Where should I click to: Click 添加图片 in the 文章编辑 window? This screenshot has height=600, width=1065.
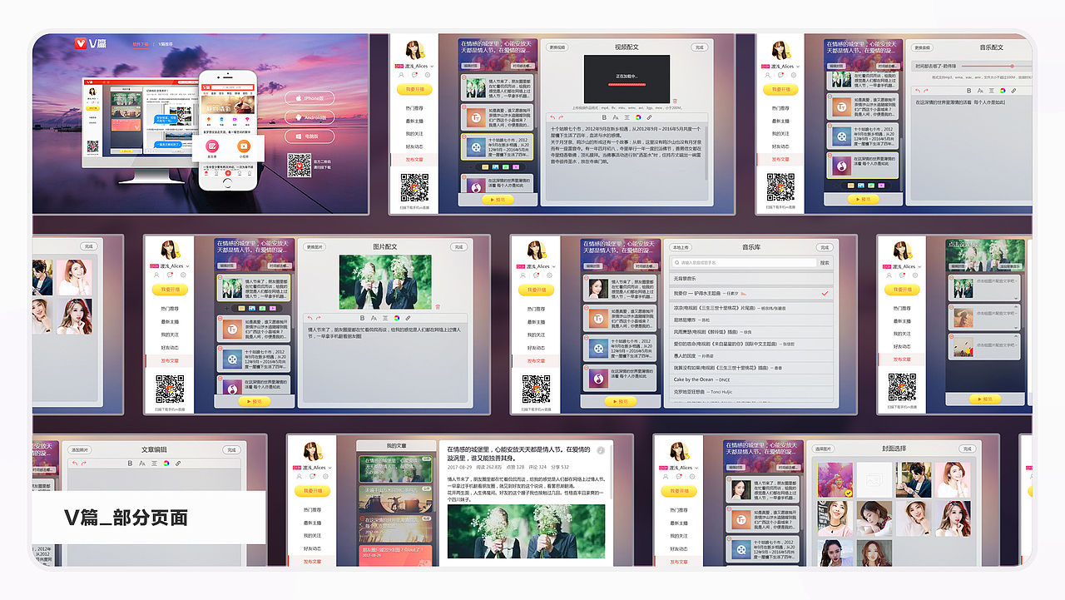coord(80,450)
